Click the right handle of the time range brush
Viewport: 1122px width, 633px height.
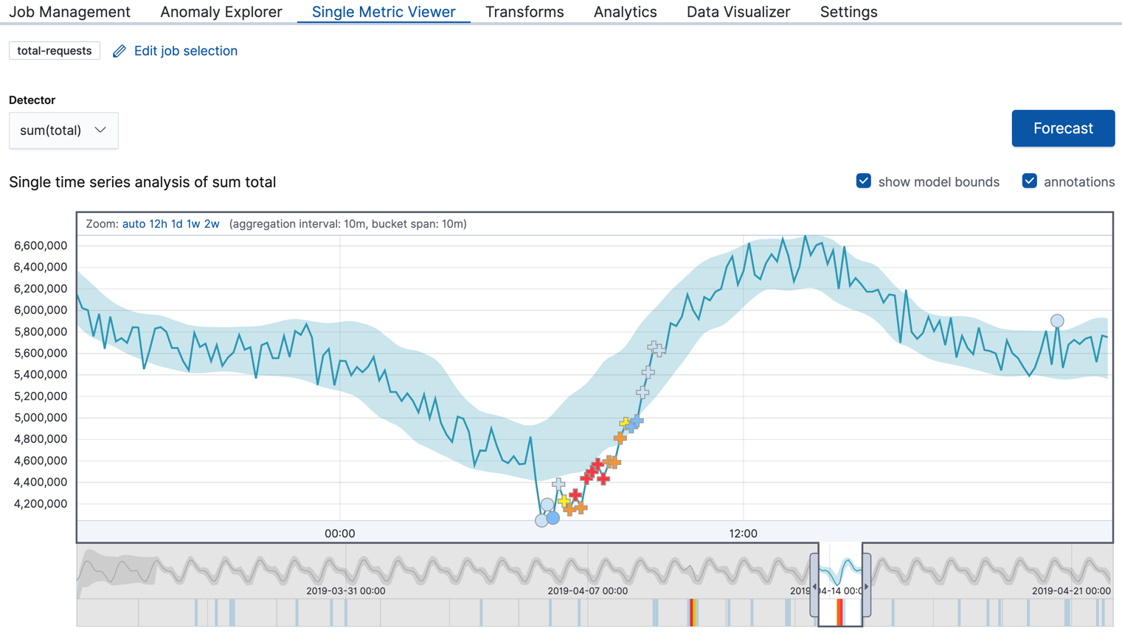point(867,586)
